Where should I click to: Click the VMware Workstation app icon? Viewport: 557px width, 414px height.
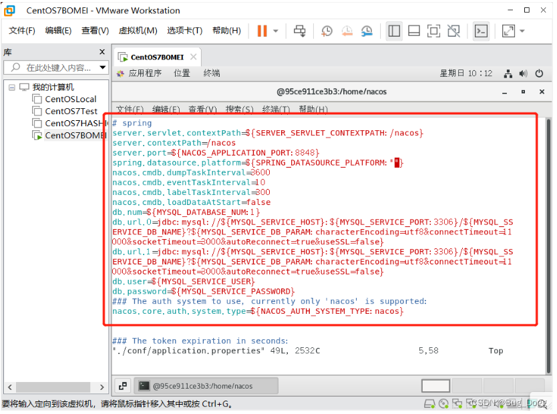9,11
